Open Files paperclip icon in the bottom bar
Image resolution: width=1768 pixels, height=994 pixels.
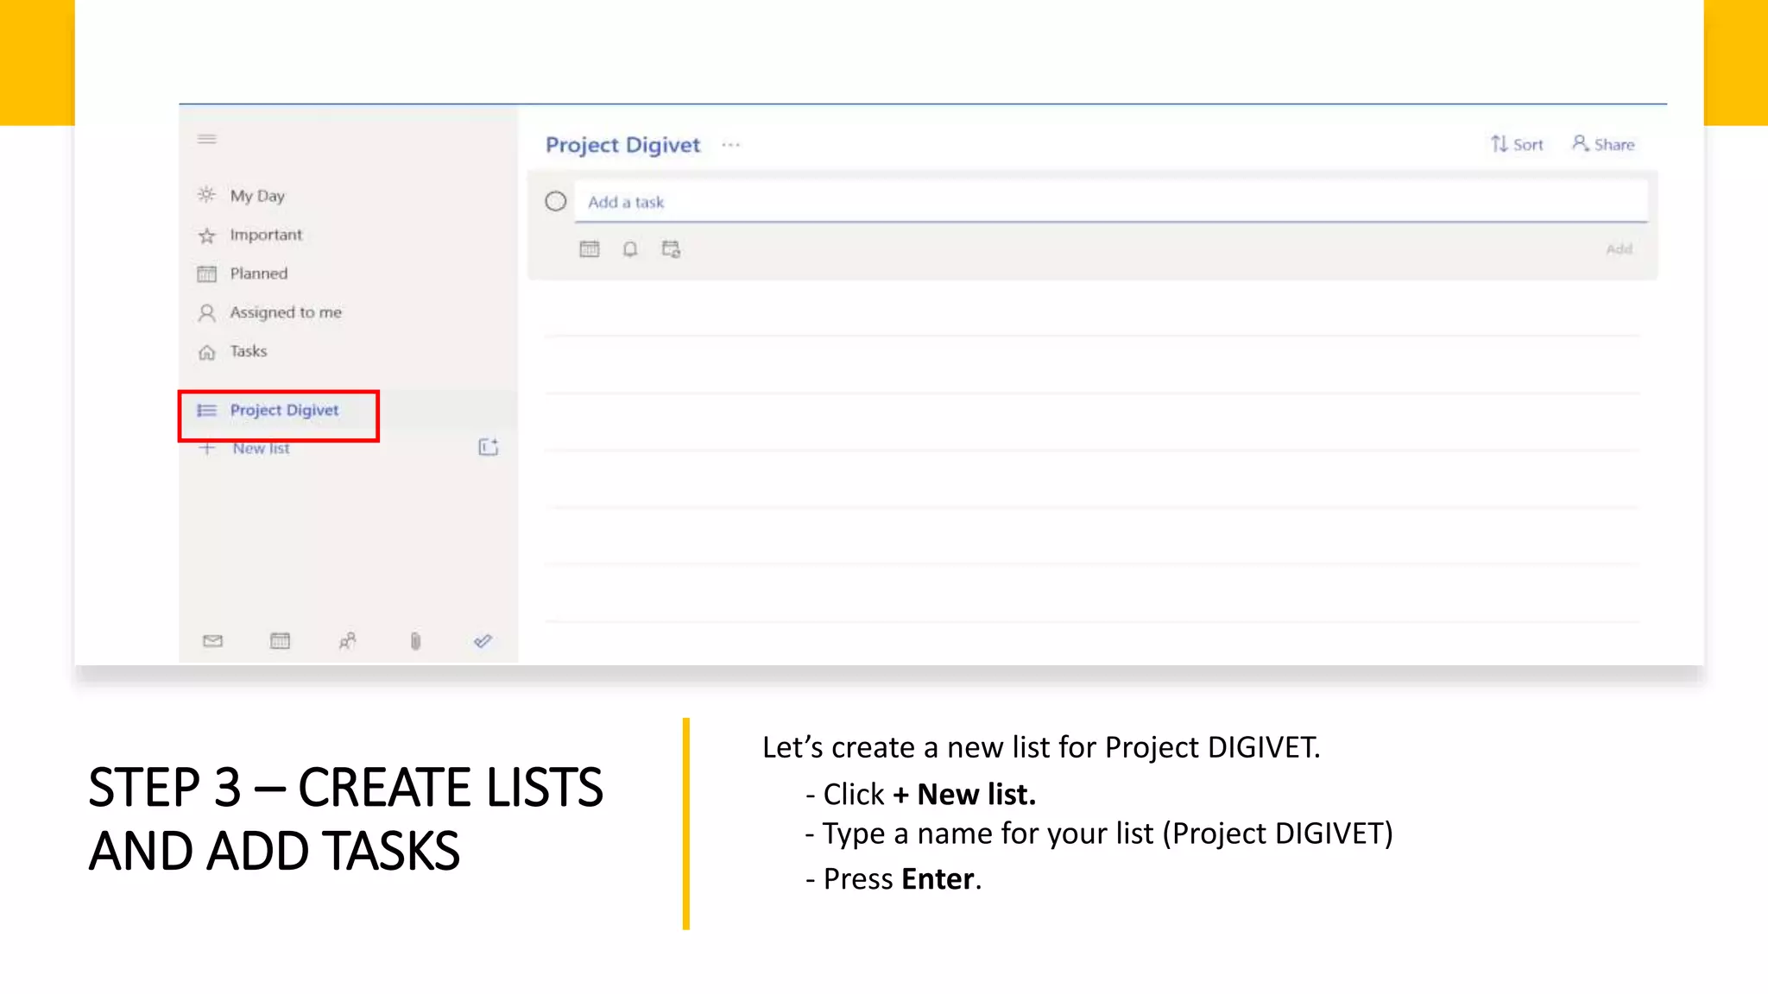415,641
